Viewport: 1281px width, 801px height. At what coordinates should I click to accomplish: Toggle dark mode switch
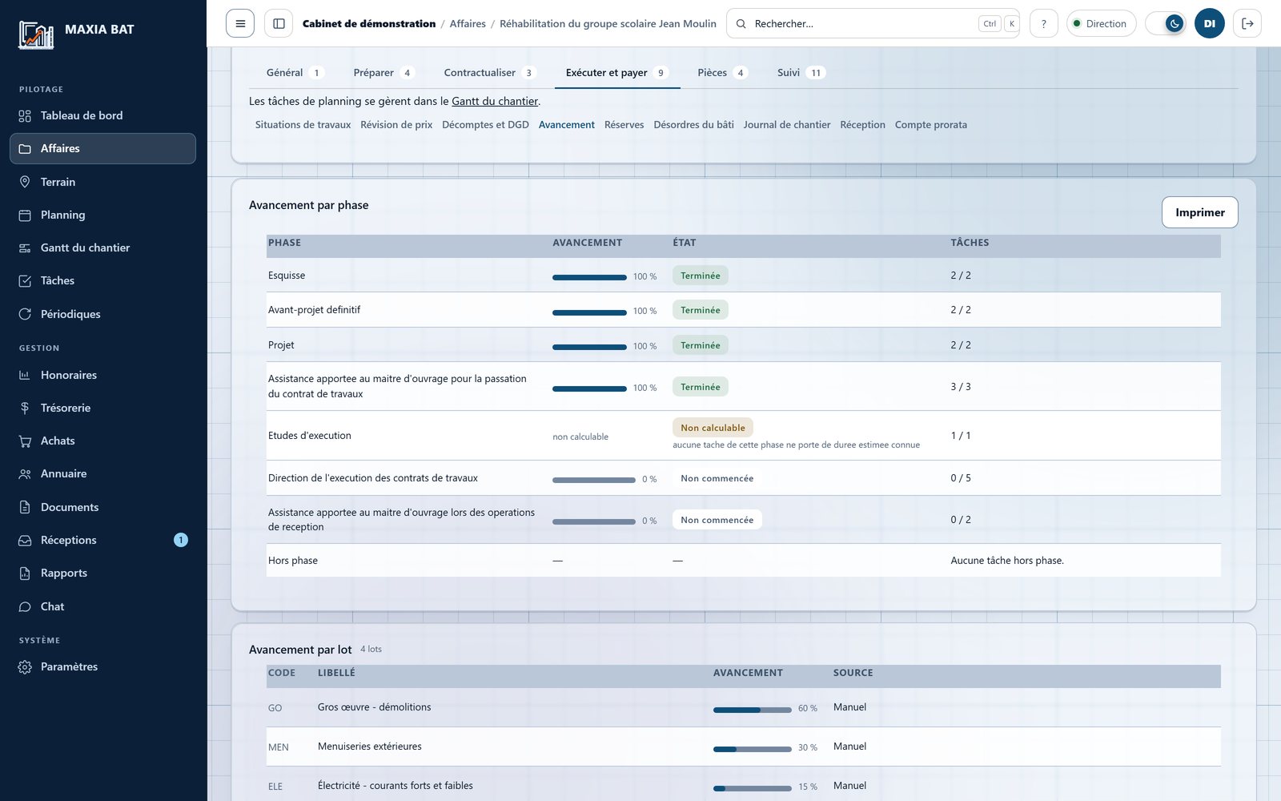click(x=1166, y=23)
